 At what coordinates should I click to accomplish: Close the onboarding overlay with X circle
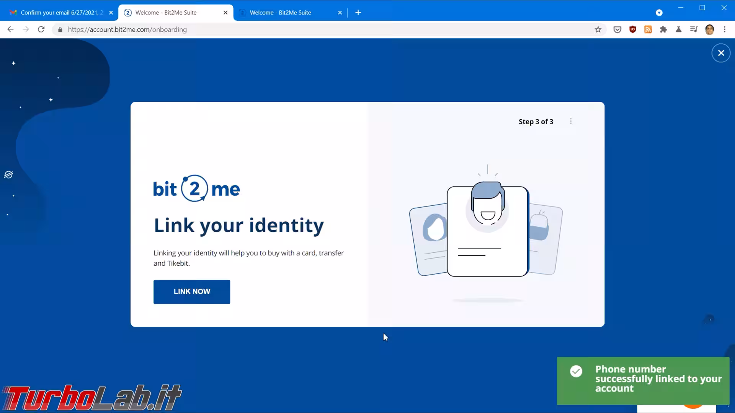(721, 53)
